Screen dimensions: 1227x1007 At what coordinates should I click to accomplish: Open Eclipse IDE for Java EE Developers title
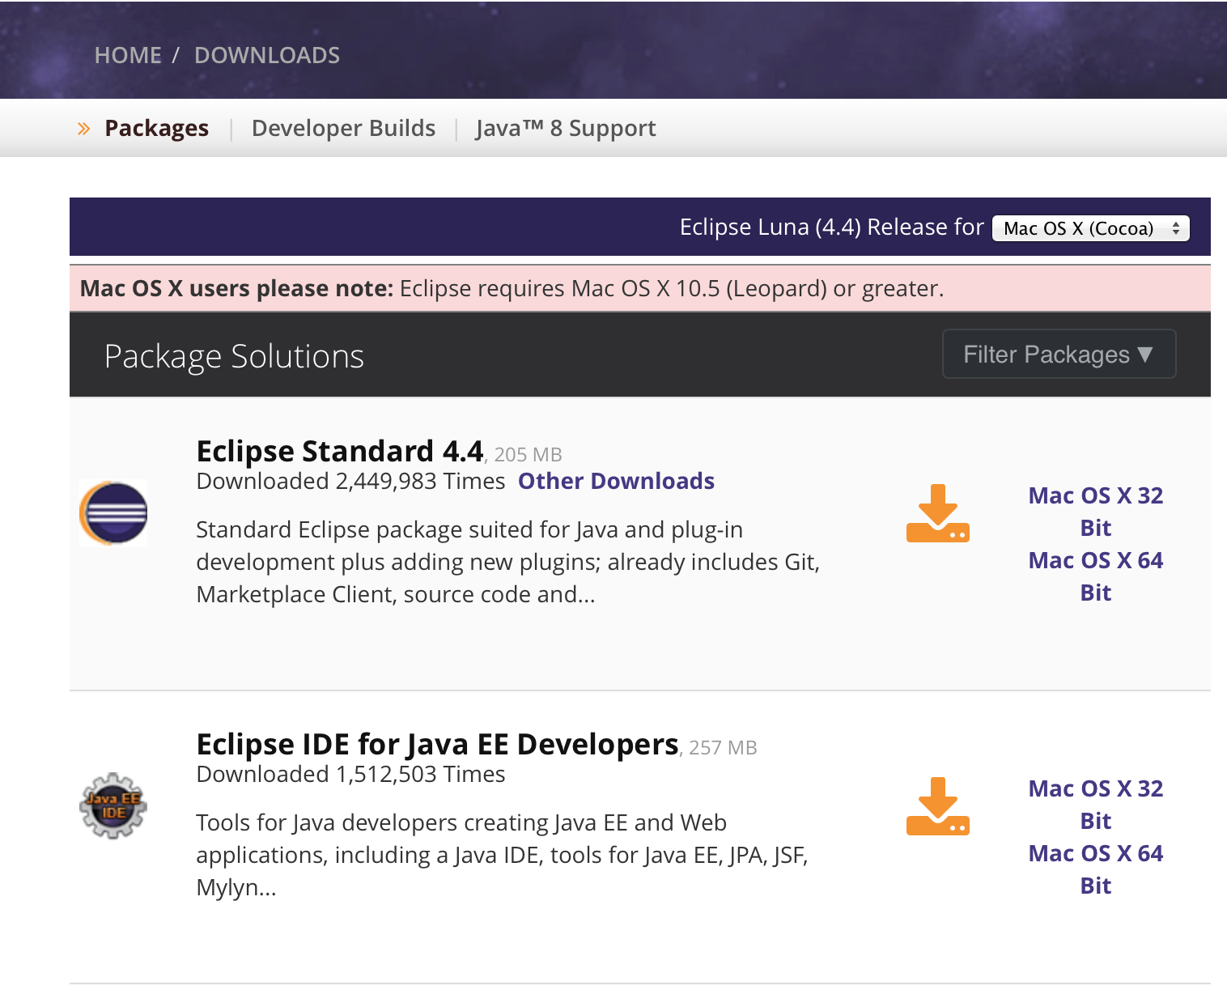tap(437, 744)
